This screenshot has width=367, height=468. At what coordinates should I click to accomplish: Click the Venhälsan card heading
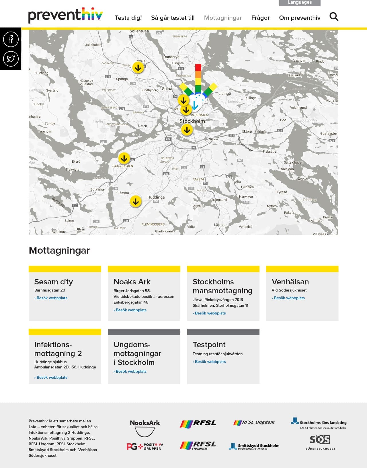pos(290,282)
